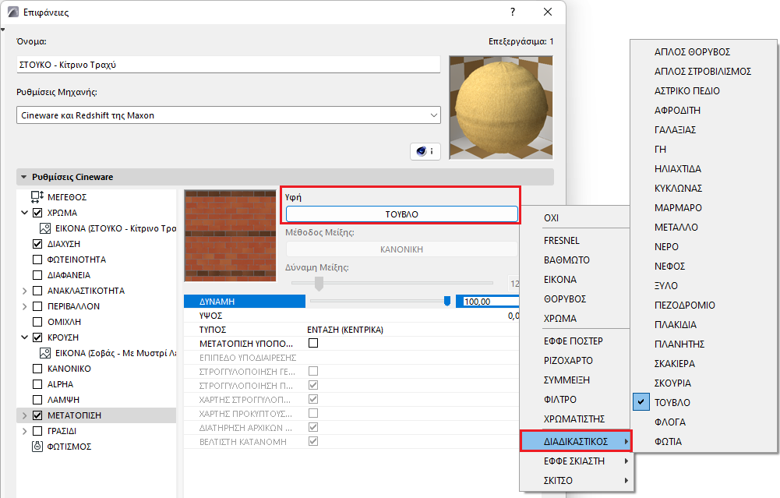Open the Ρυθμίσεις Μηχανής engine dropdown
Screen dimensions: 780x498
point(228,115)
